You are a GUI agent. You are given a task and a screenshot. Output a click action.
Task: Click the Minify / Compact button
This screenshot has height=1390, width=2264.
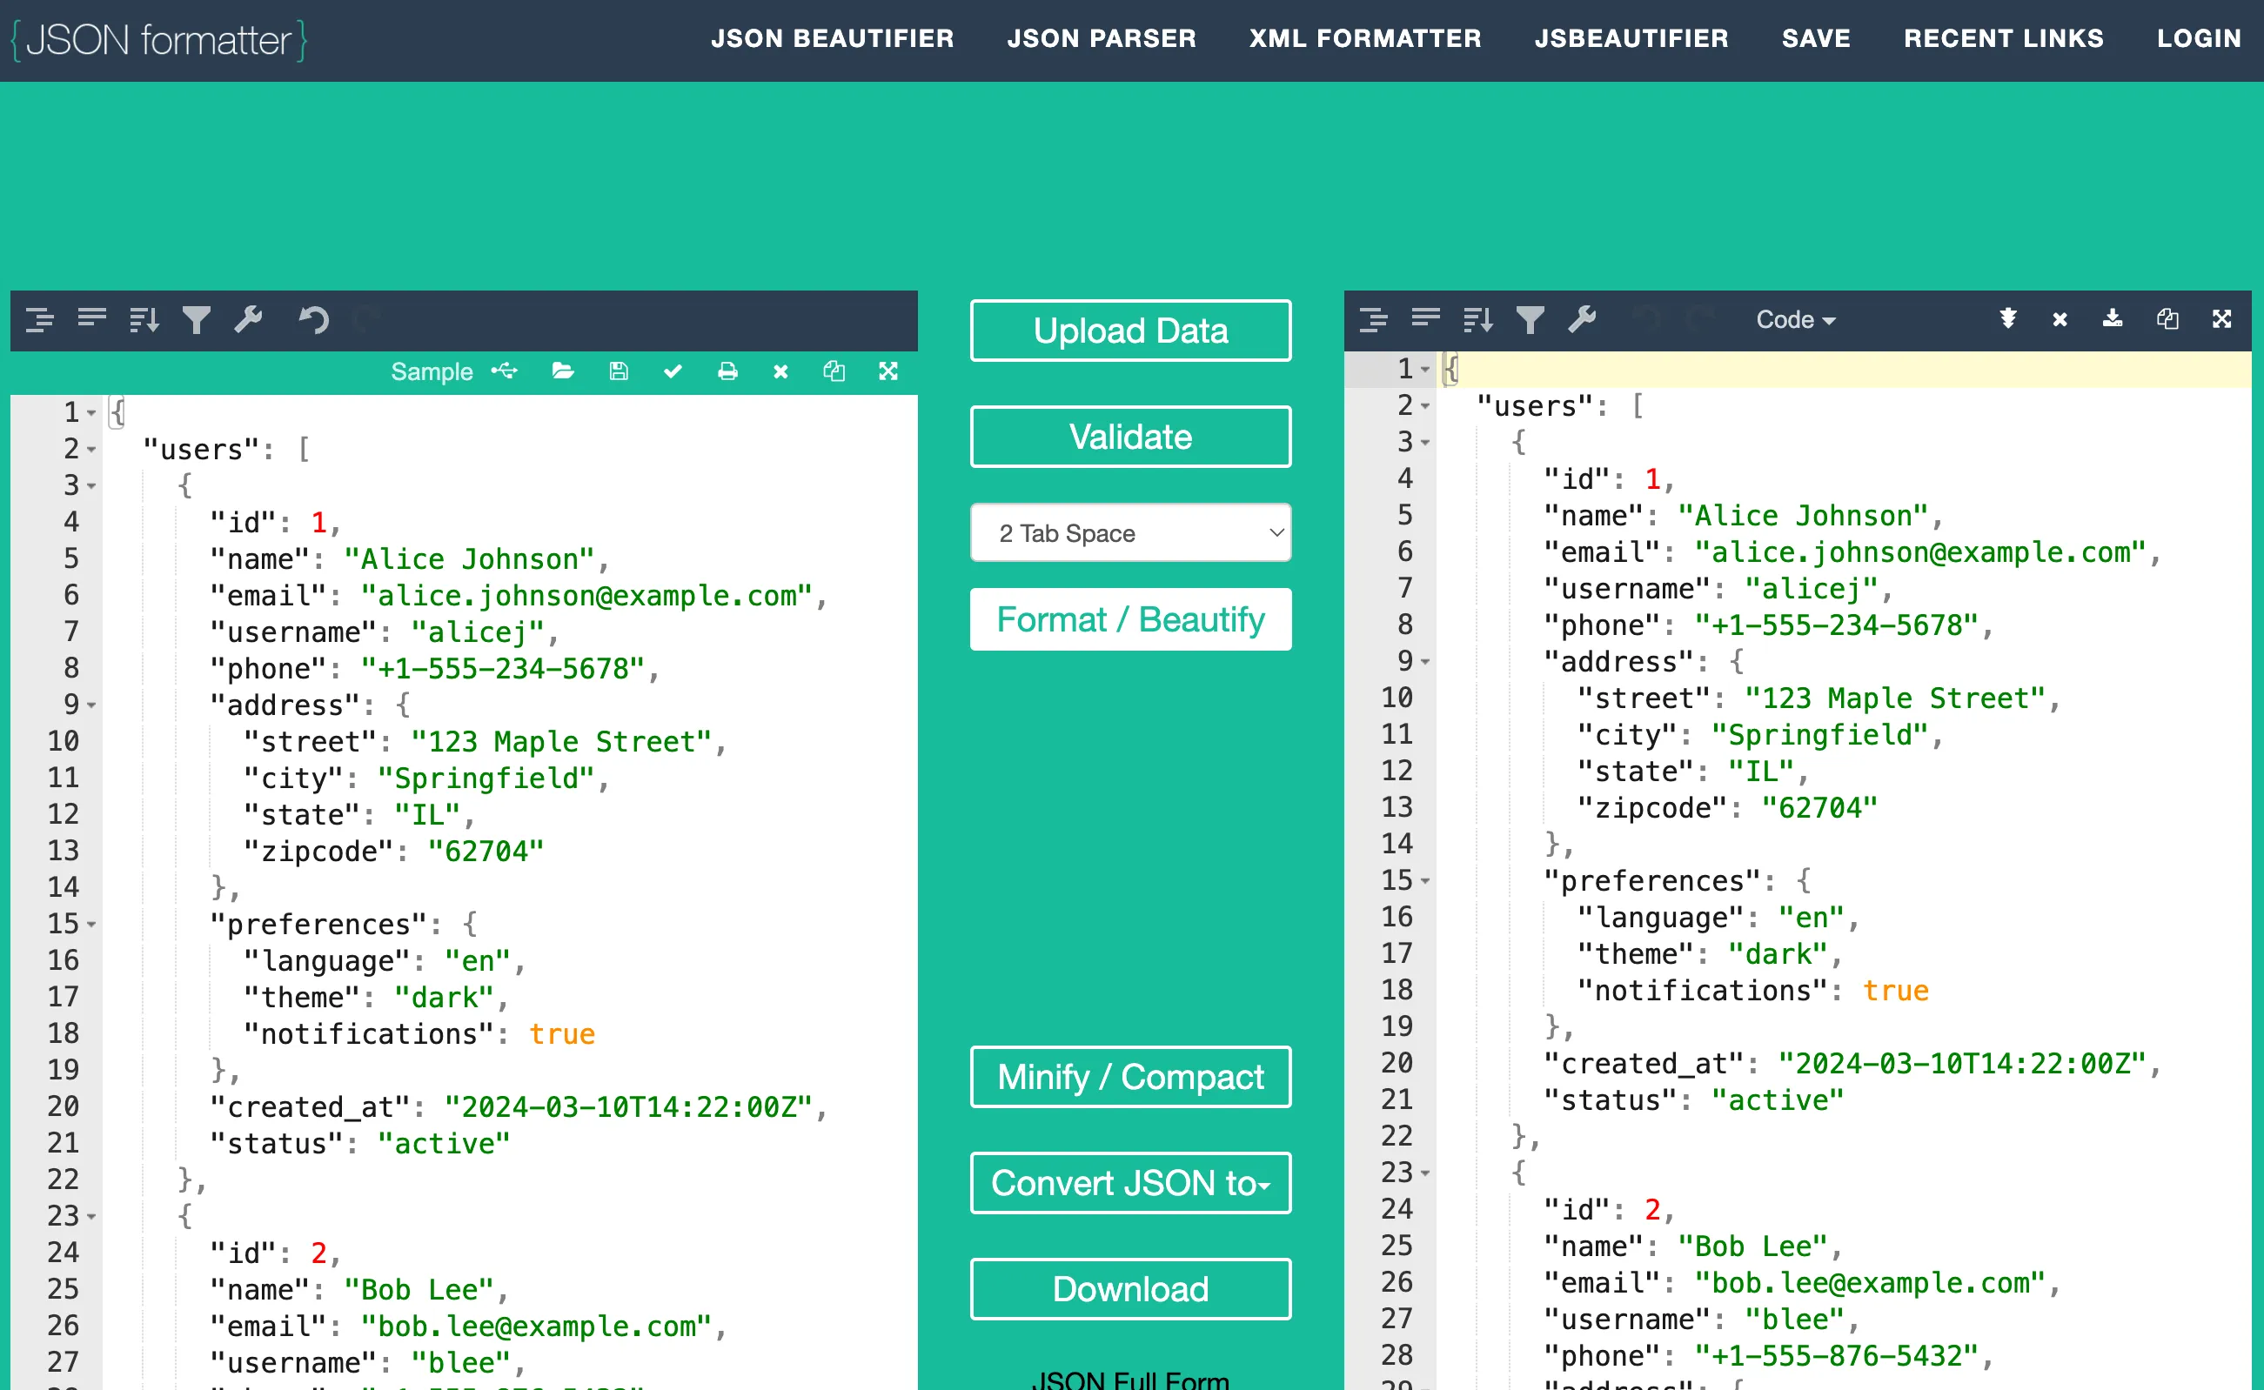point(1130,1077)
